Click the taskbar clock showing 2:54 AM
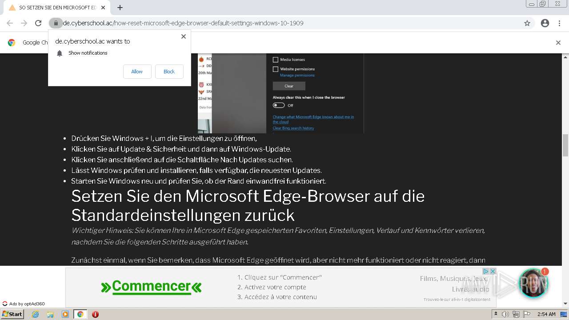569x320 pixels. [x=546, y=314]
